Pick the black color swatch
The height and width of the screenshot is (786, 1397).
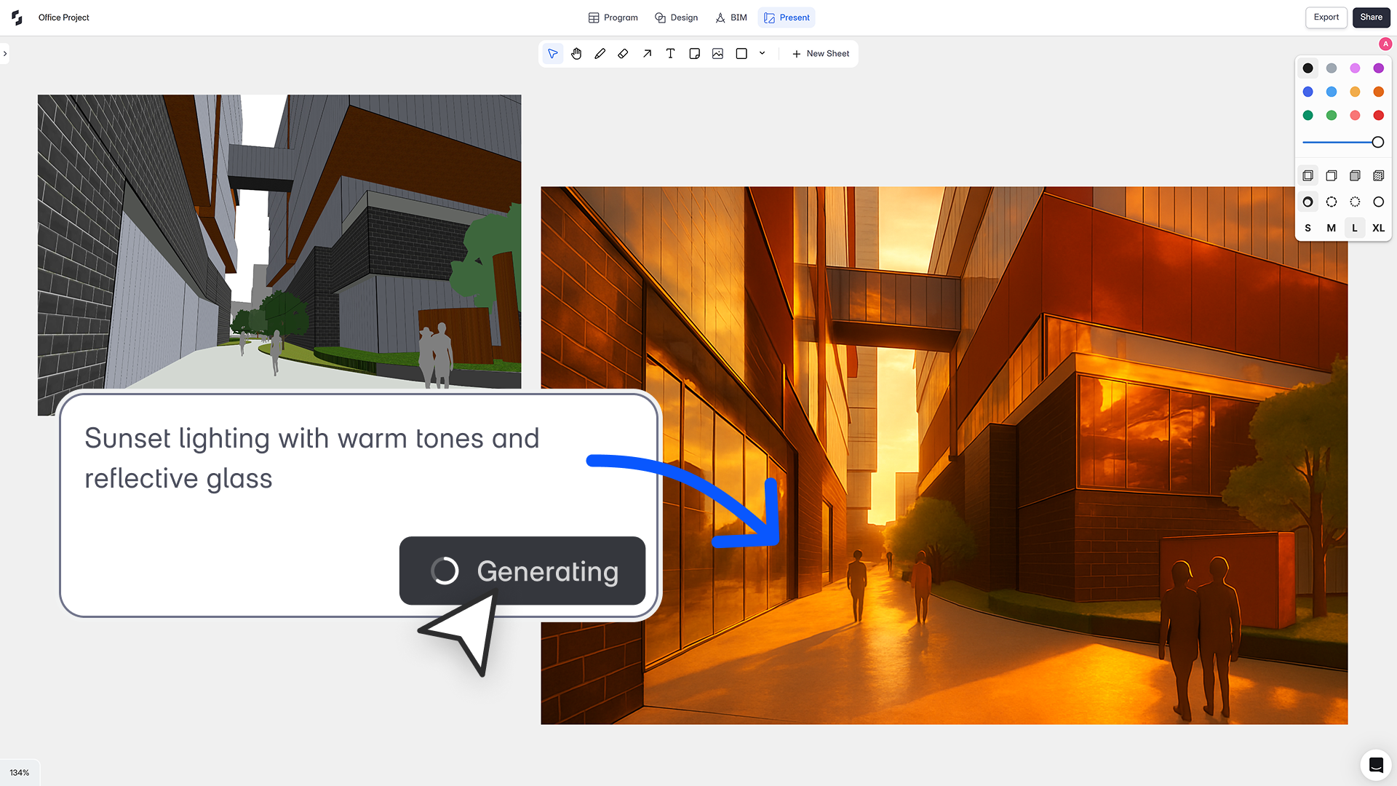[1308, 68]
